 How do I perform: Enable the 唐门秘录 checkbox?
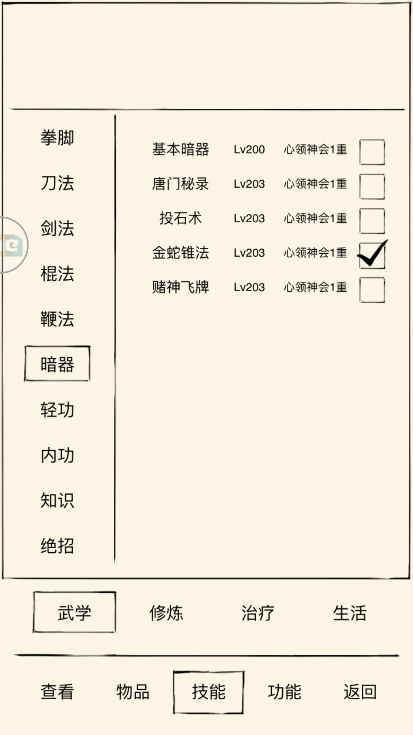(372, 186)
